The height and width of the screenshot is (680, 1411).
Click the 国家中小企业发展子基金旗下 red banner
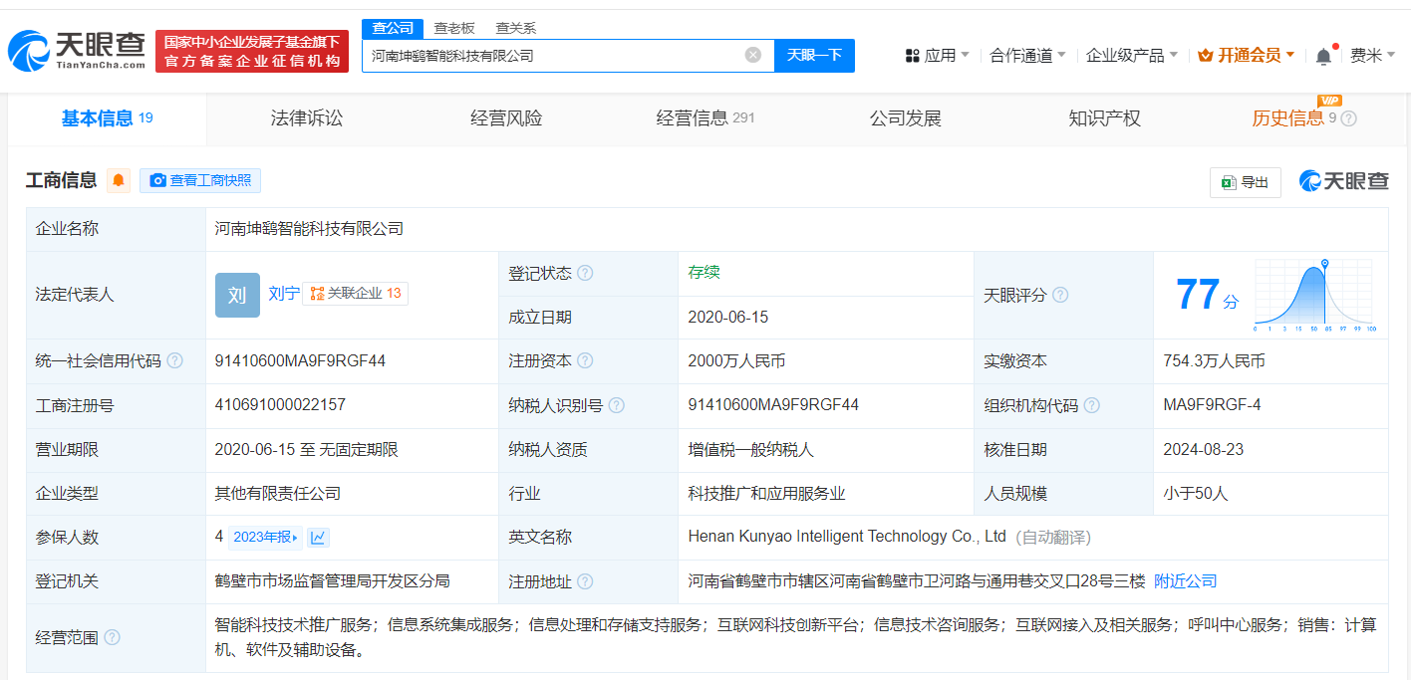tap(252, 51)
